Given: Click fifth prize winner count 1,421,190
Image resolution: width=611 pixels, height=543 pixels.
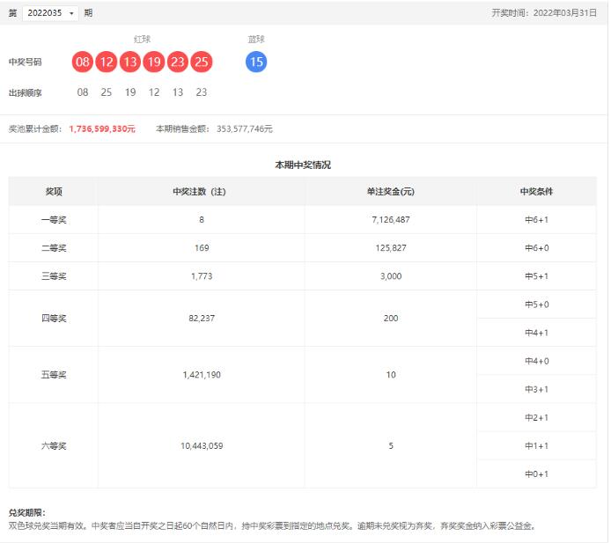Looking at the screenshot, I should pyautogui.click(x=202, y=375).
